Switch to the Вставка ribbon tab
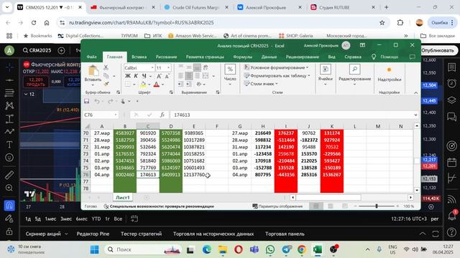The width and height of the screenshot is (460, 258). 139,57
